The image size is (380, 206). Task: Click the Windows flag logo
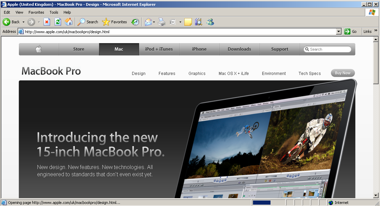point(372,12)
